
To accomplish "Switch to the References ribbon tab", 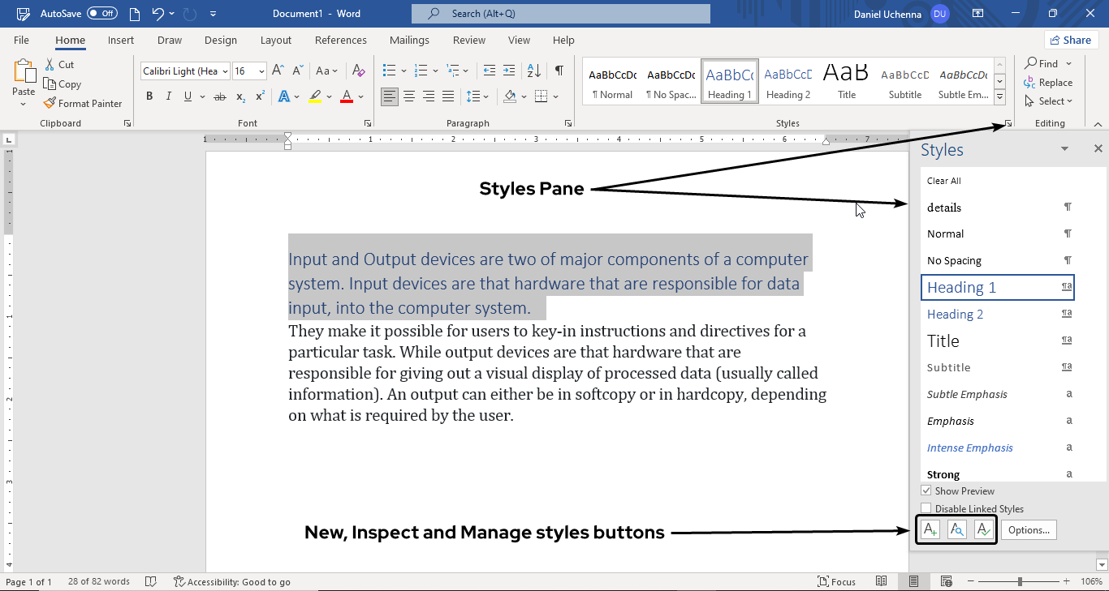I will (341, 40).
